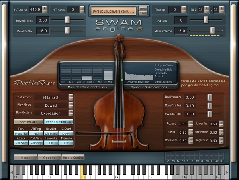Screen dimensions: 239x180
Task: Increase M.T. Cents with plus button
Action: [x=82, y=8]
